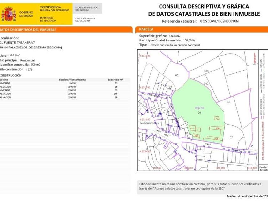Viewport: 268px width, 201px height.
Task: Click the 'GOBIERNO DE ESPAÑA' text
Action: point(26,14)
